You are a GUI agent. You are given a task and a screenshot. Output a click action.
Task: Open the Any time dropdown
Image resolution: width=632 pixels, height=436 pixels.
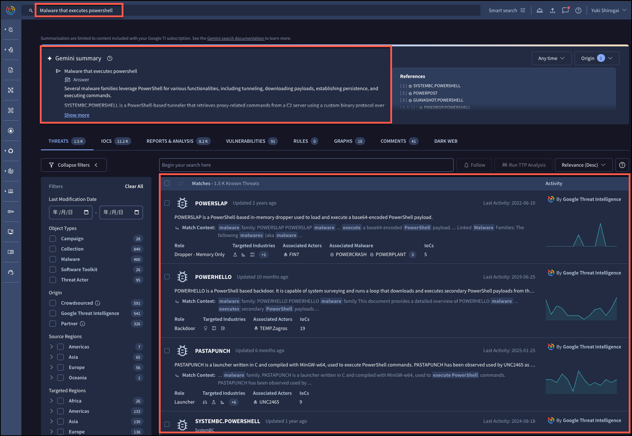[x=551, y=59]
